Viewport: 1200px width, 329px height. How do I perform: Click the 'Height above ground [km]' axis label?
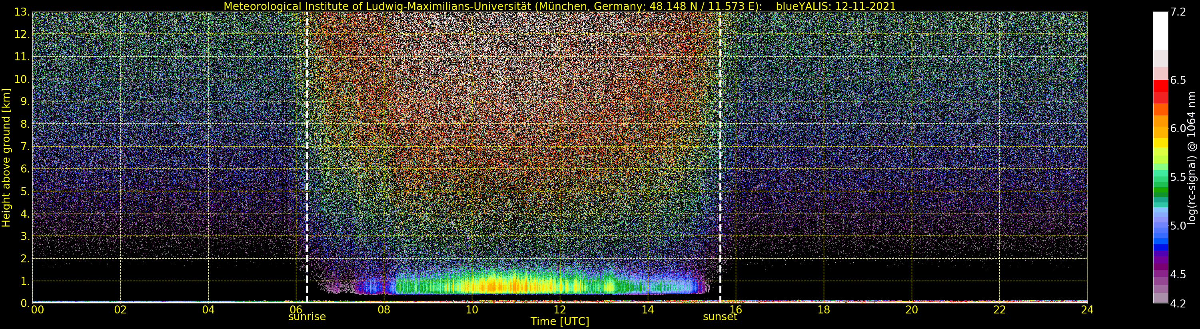(x=6, y=158)
